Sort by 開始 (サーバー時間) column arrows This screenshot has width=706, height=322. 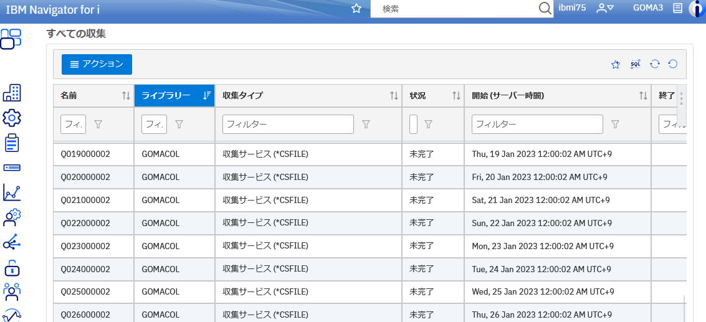click(x=644, y=95)
